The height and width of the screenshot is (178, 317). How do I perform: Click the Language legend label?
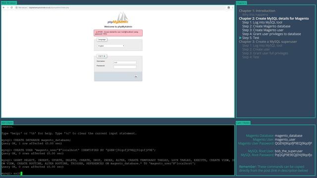(x=102, y=40)
